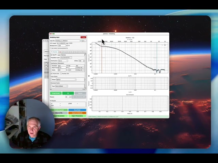Enable the Fit checkbox for Width parameter
The width and height of the screenshot is (218, 163).
coord(67,70)
